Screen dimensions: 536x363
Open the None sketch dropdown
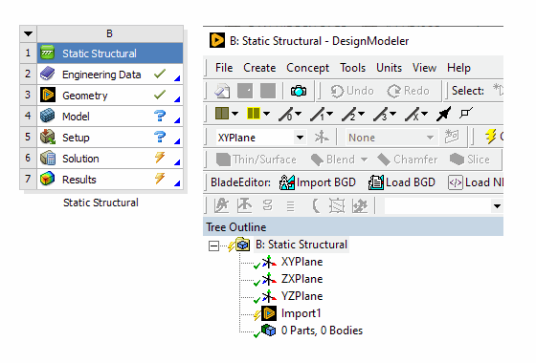click(x=430, y=138)
